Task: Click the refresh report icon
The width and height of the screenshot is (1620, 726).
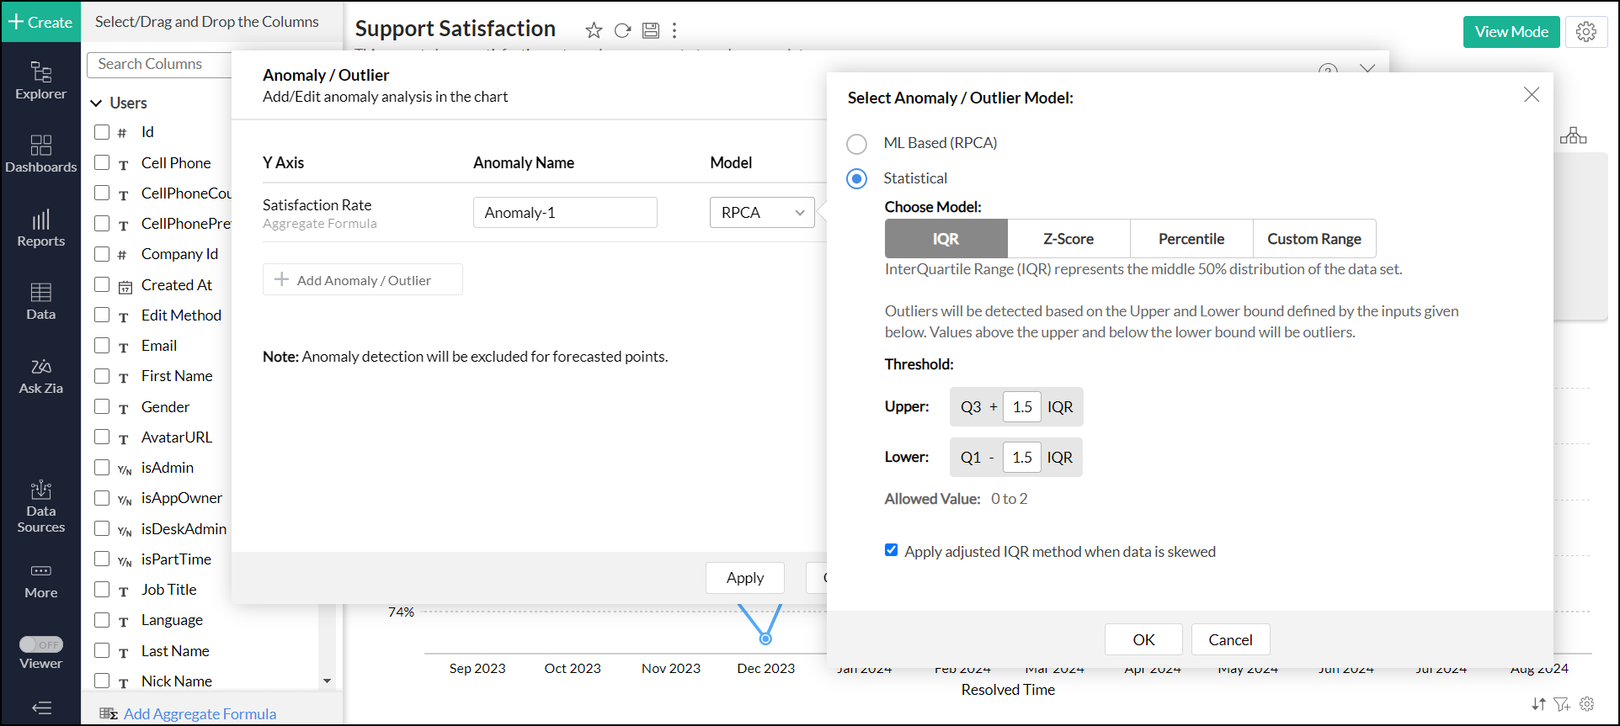Action: tap(622, 31)
